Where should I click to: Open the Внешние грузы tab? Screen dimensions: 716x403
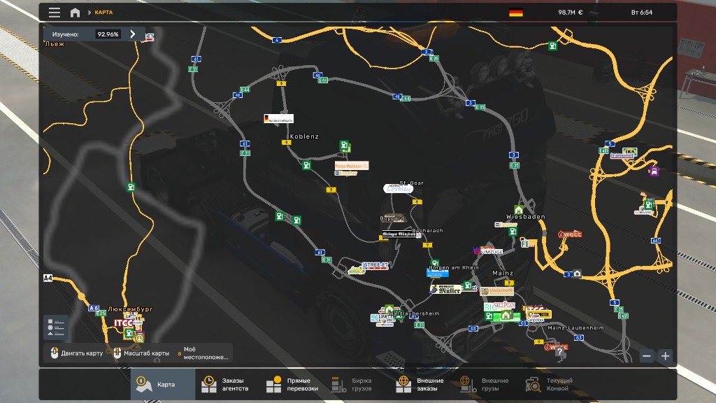(487, 384)
